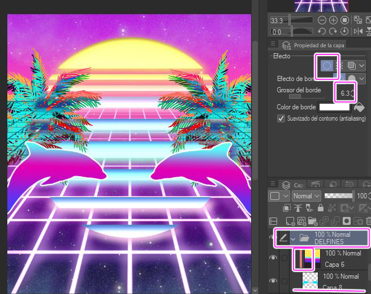
Task: Flip canvas horizontally icon
Action: click(358, 31)
